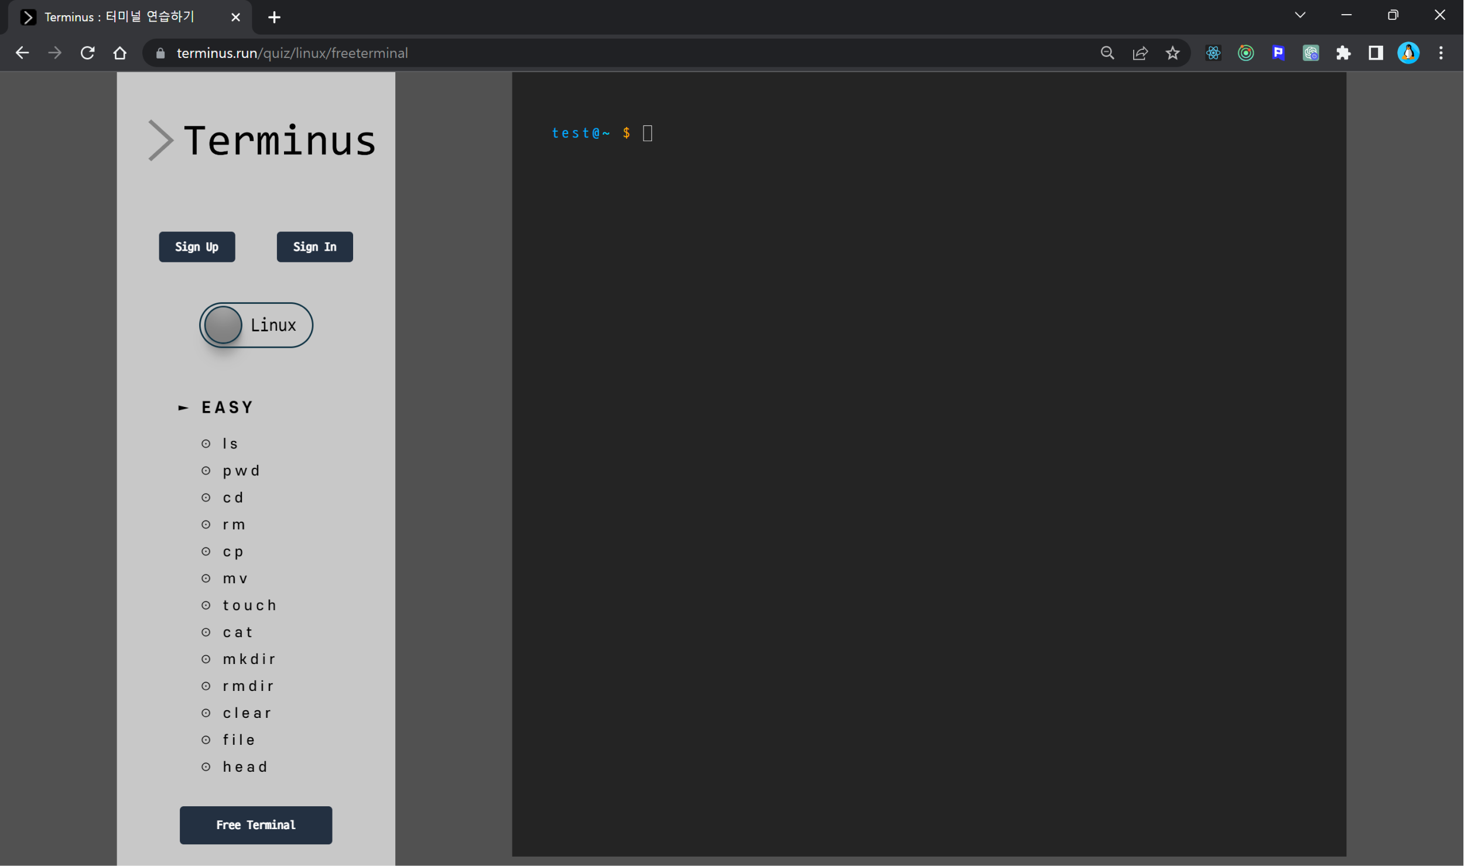This screenshot has width=1464, height=866.
Task: Click the share page icon in address bar
Action: [x=1140, y=53]
